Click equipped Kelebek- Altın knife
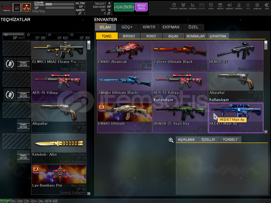 (x=58, y=149)
